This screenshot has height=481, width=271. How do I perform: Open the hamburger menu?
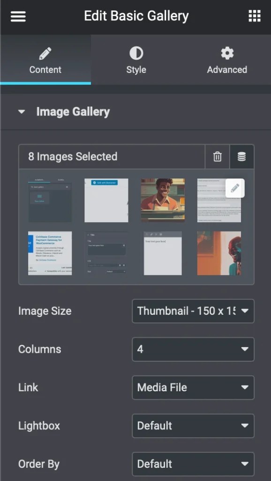tap(18, 16)
